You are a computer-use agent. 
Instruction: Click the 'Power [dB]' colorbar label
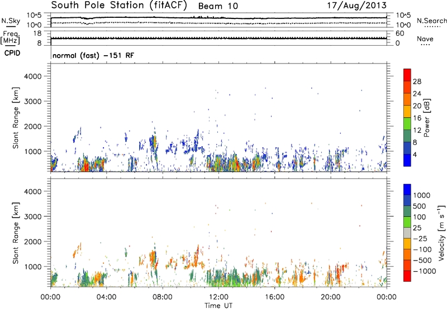pos(427,118)
